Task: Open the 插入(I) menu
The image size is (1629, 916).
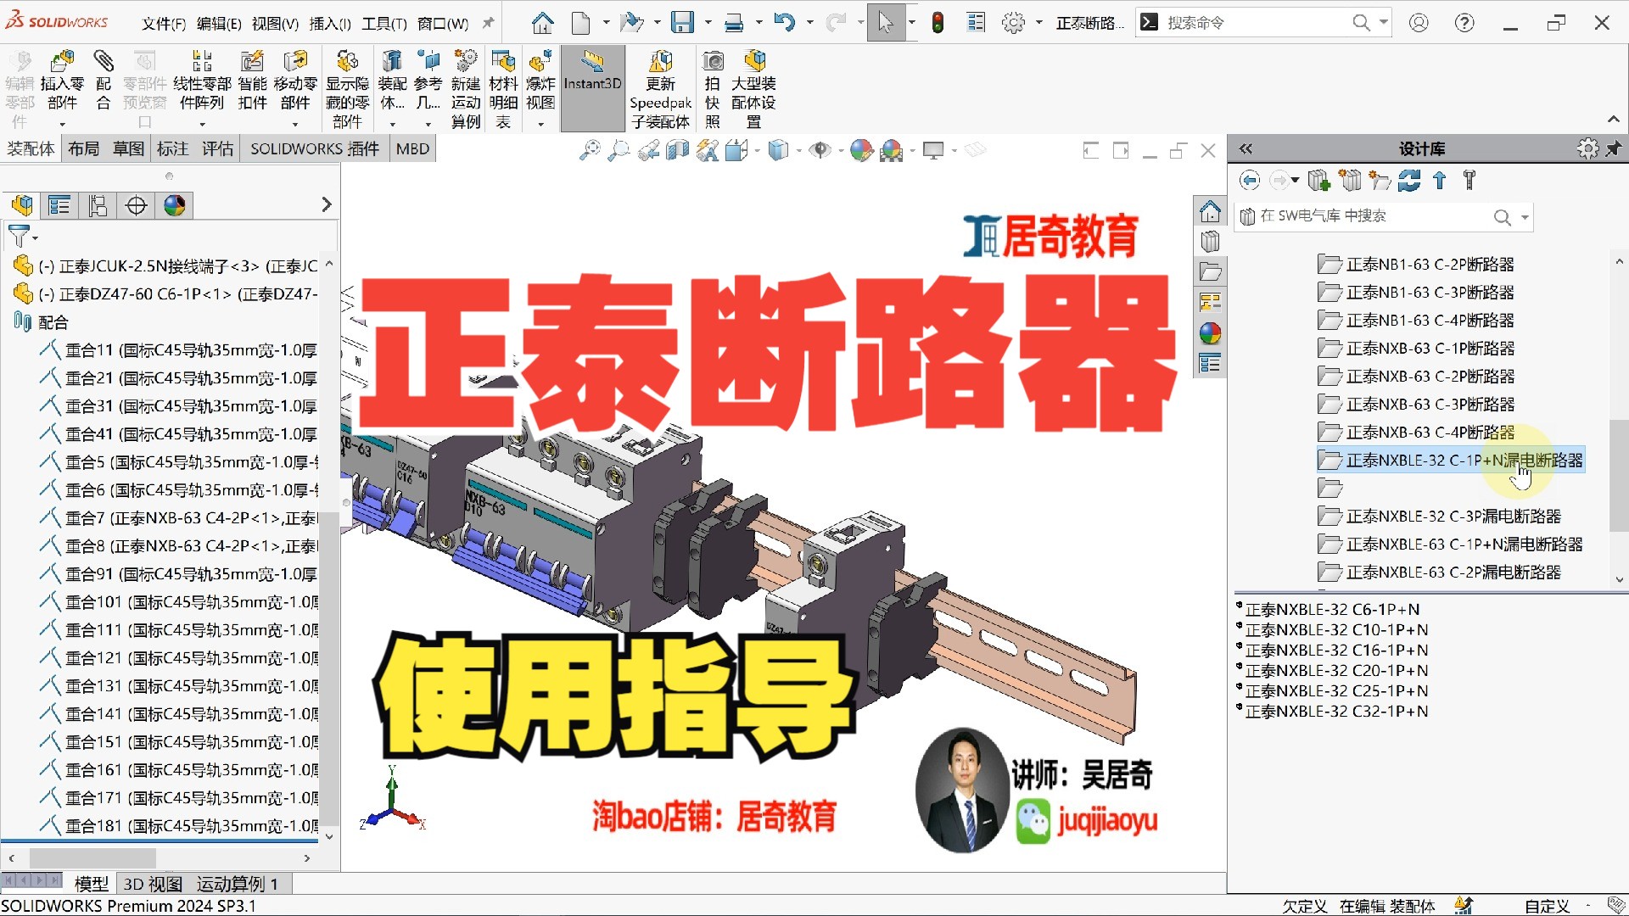Action: [x=330, y=24]
